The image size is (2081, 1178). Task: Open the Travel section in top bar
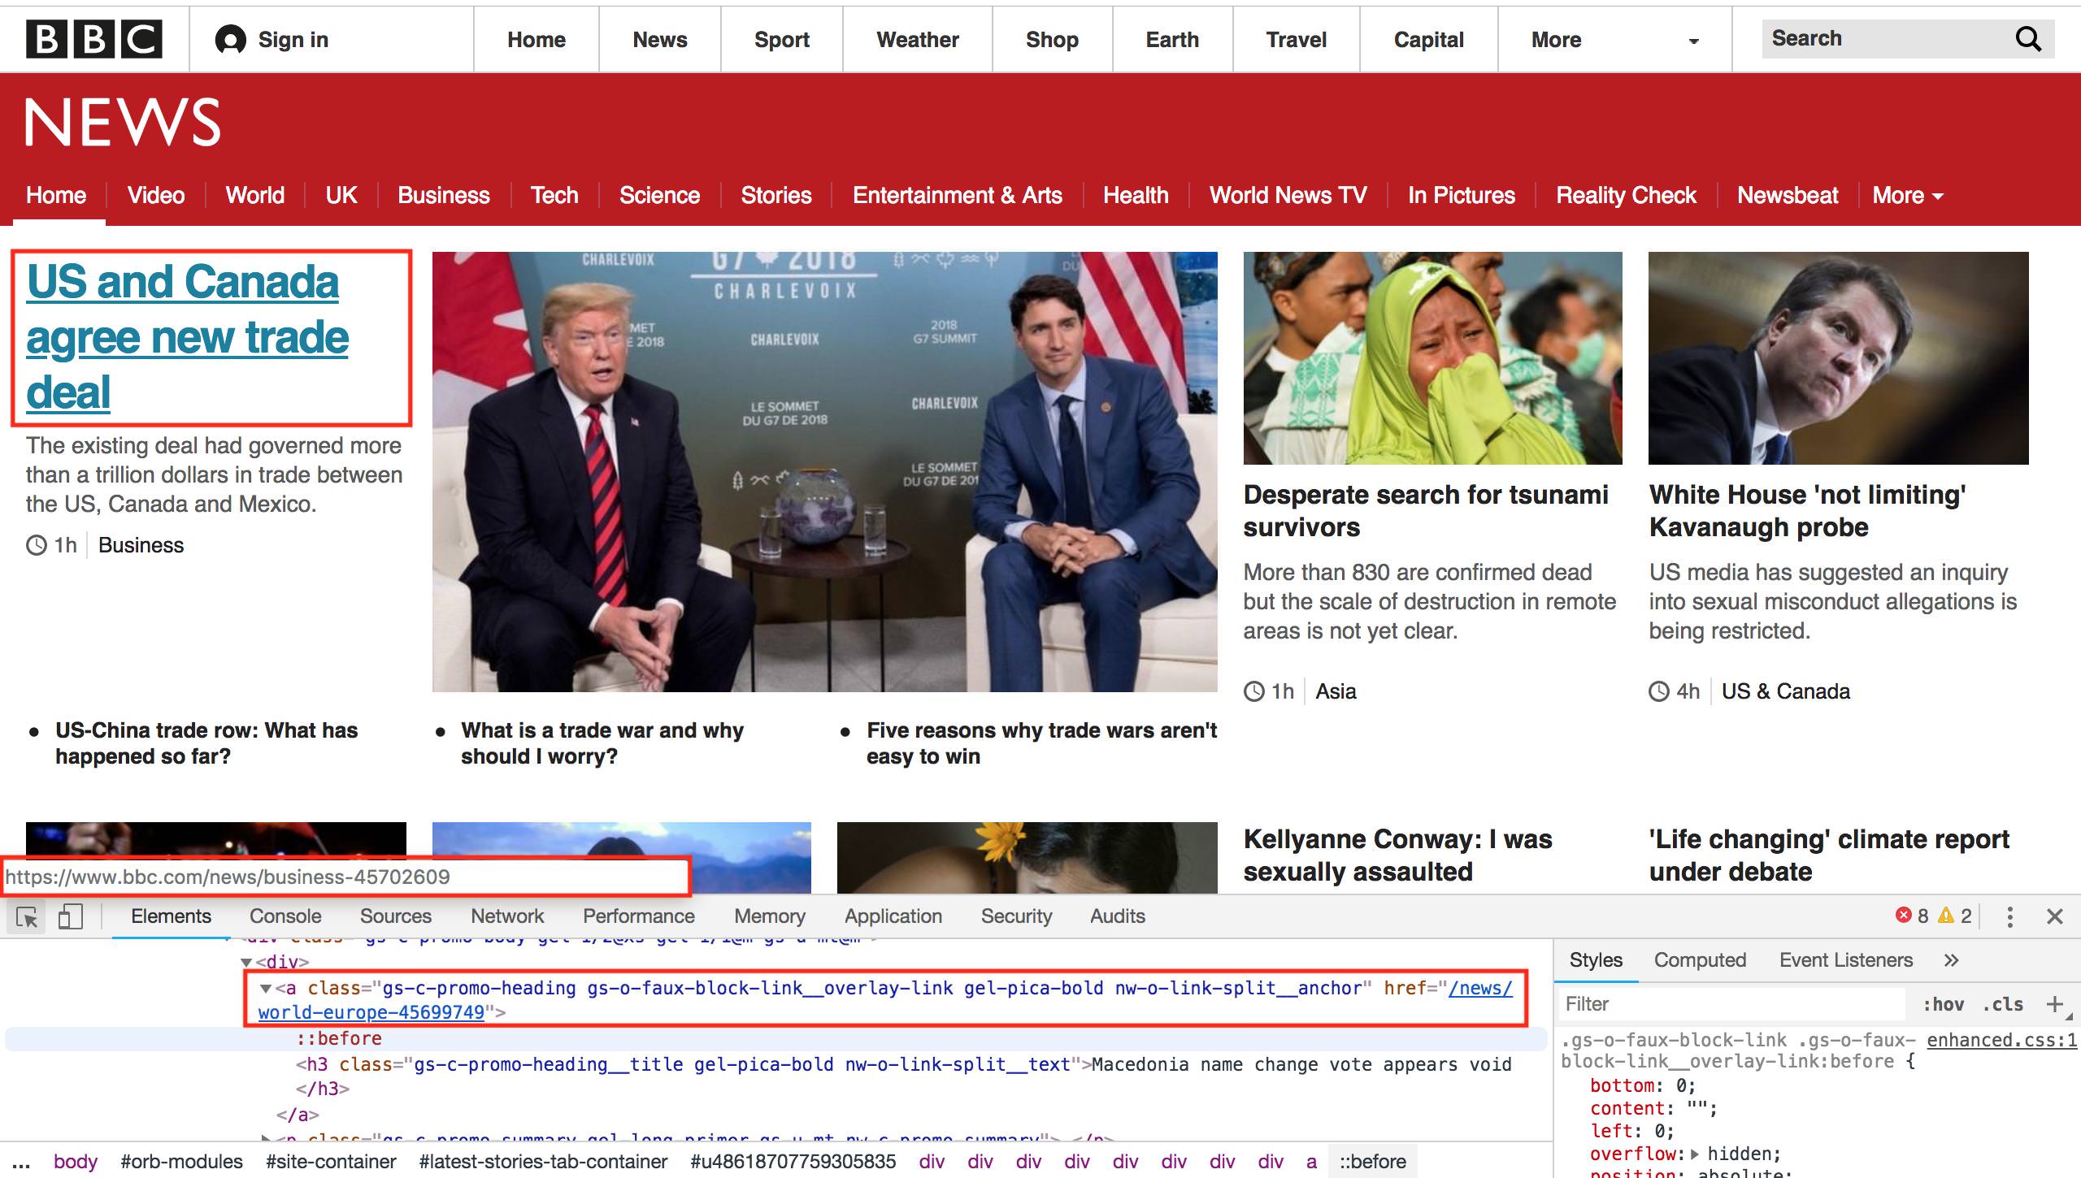(1297, 40)
